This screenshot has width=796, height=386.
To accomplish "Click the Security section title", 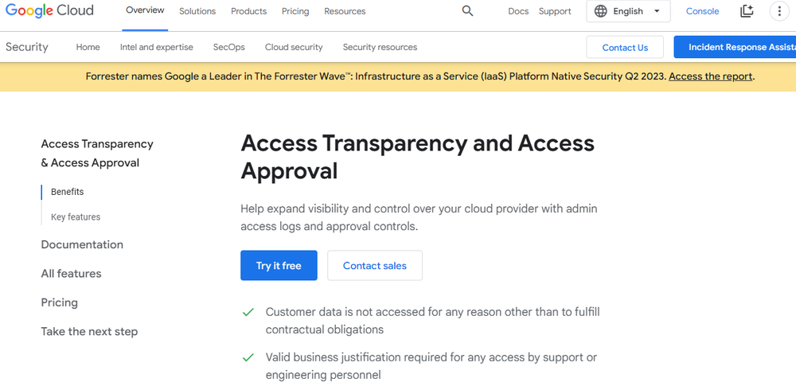I will pos(27,47).
